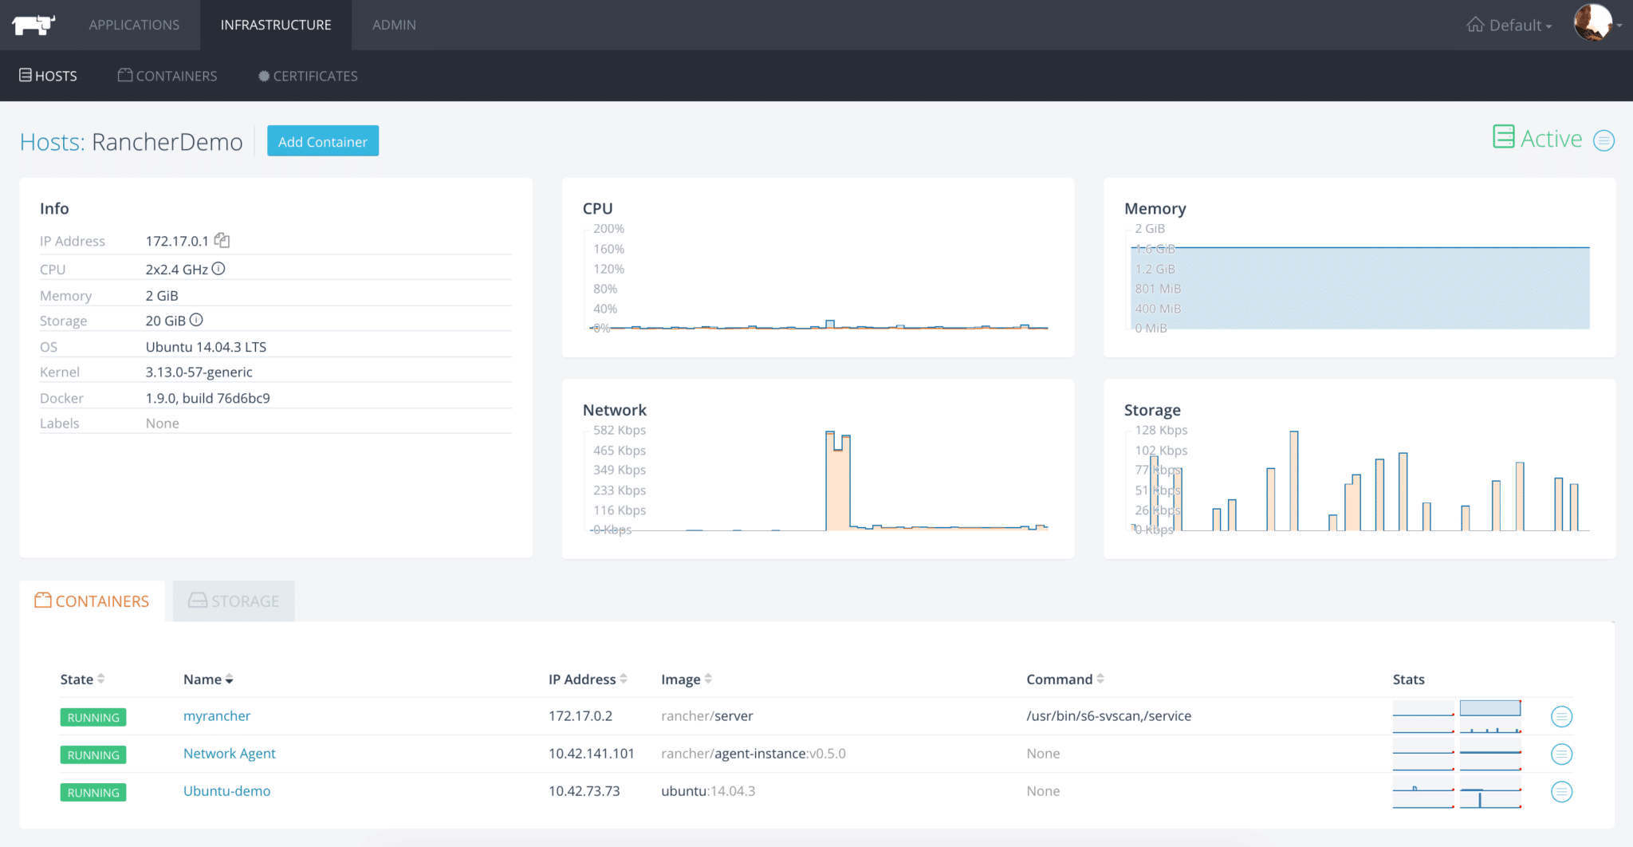Open actions menu for myrancher container
The height and width of the screenshot is (847, 1633).
click(1561, 716)
